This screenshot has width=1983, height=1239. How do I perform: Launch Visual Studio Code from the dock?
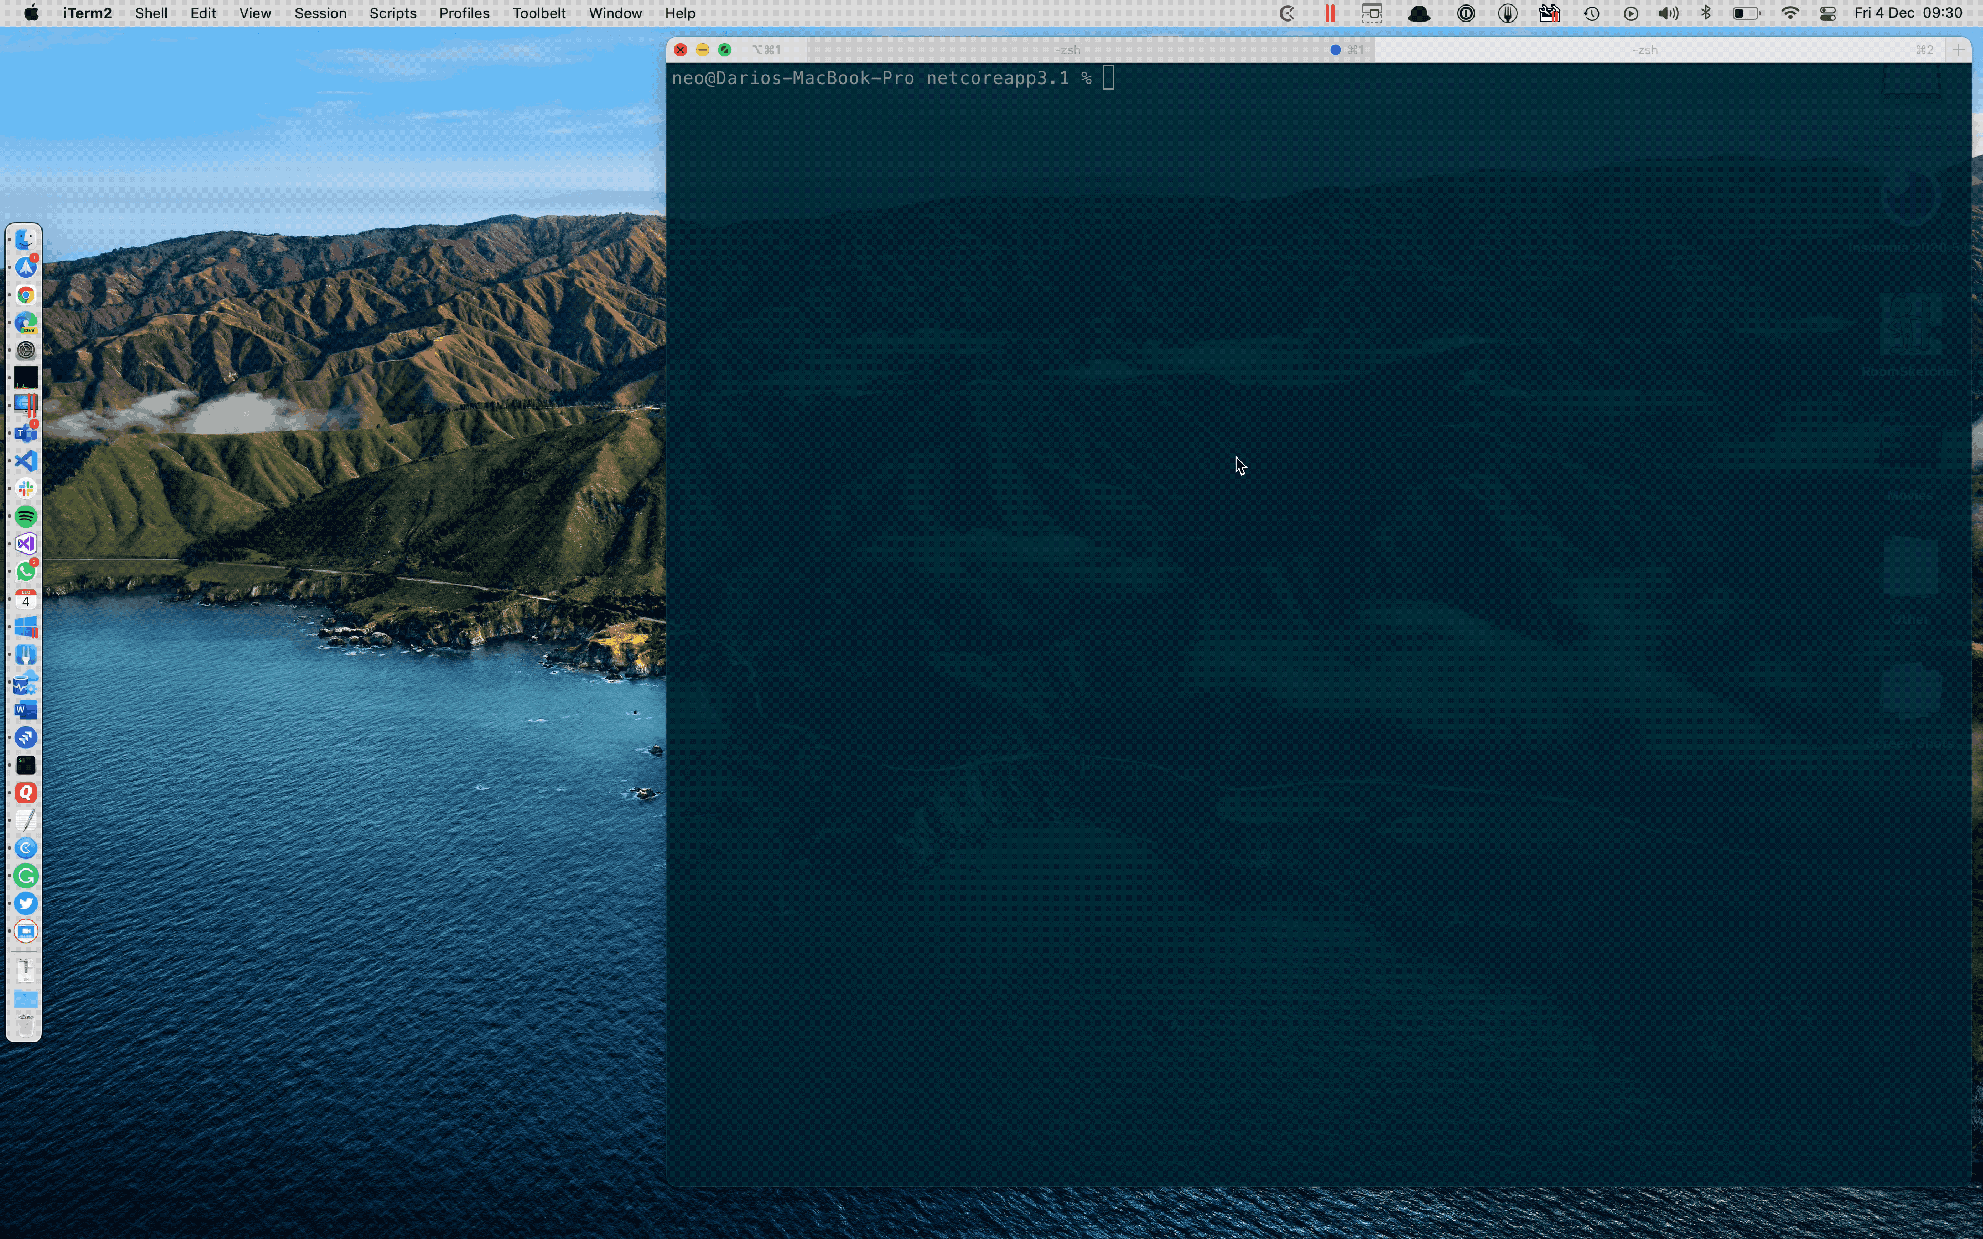pos(26,461)
